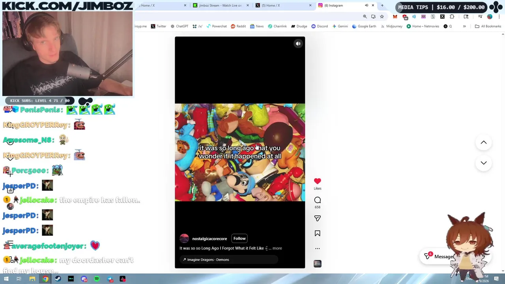505x284 pixels.
Task: Open the Google Earth bookmark
Action: [x=364, y=26]
